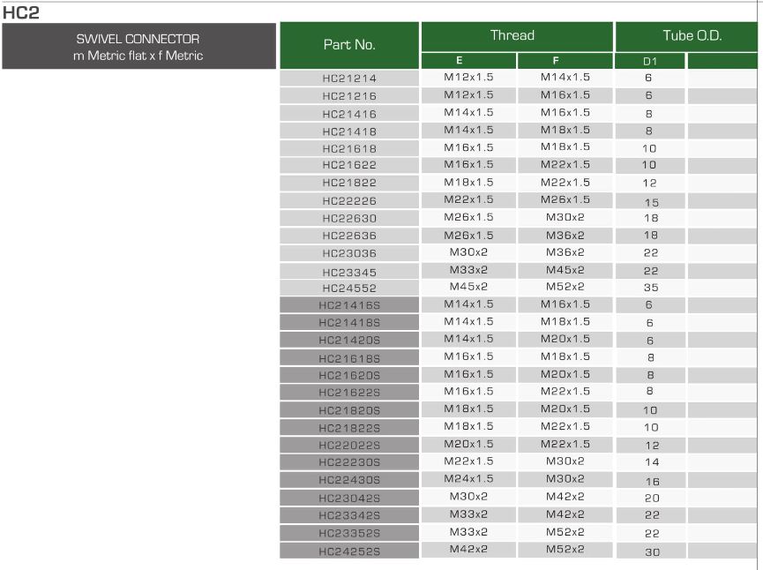Click the Part No. column header
This screenshot has height=570, width=763.
point(349,45)
